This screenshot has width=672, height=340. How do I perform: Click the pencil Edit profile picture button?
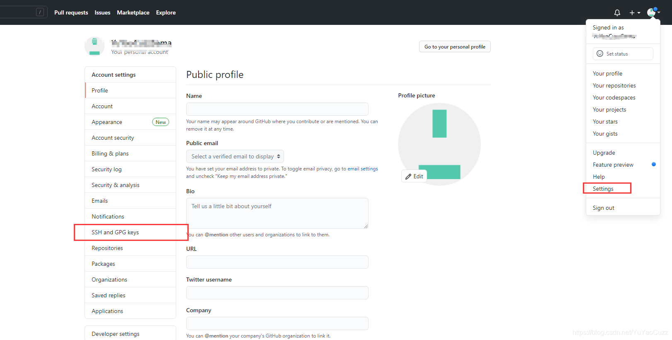coord(414,176)
